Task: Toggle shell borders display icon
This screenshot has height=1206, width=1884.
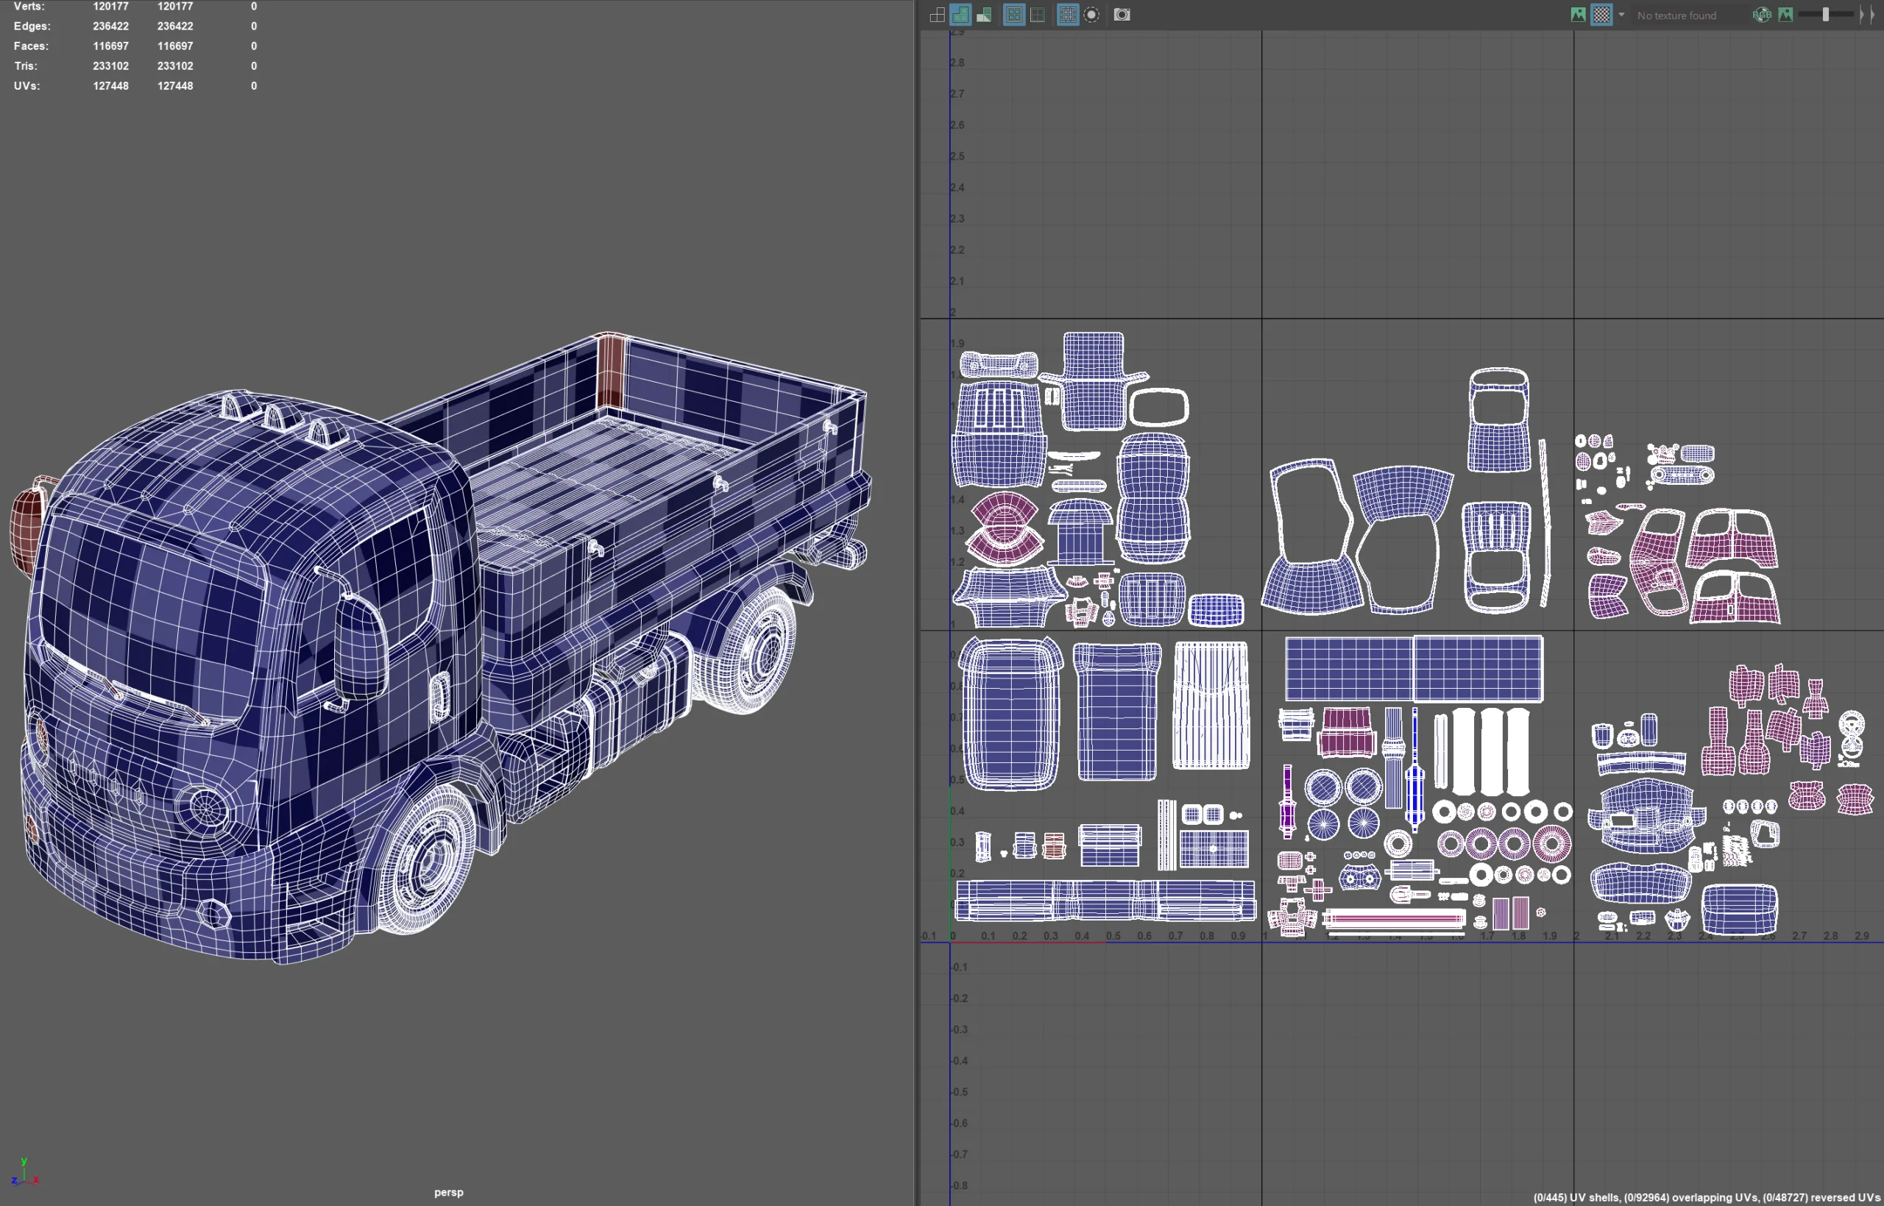Action: pyautogui.click(x=1038, y=15)
